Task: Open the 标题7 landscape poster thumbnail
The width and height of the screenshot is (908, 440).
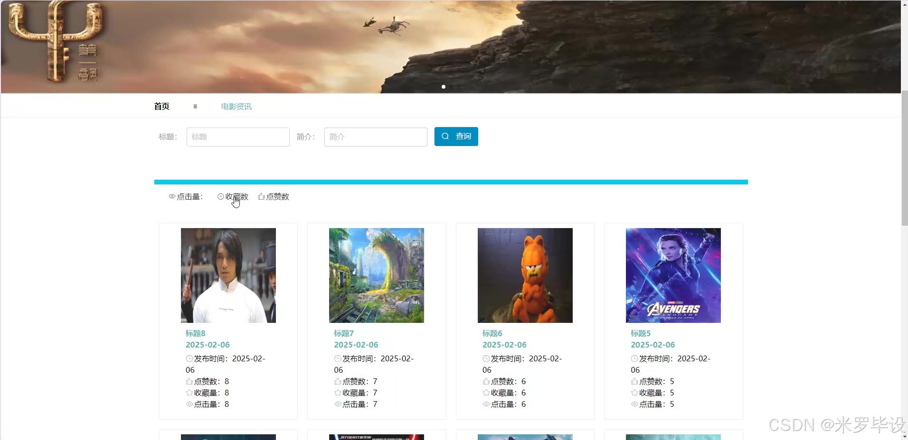Action: coord(377,275)
